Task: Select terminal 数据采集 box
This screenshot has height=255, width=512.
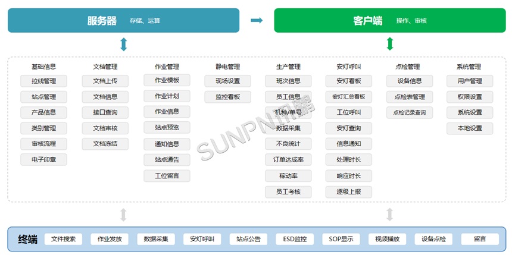Action: pos(156,239)
